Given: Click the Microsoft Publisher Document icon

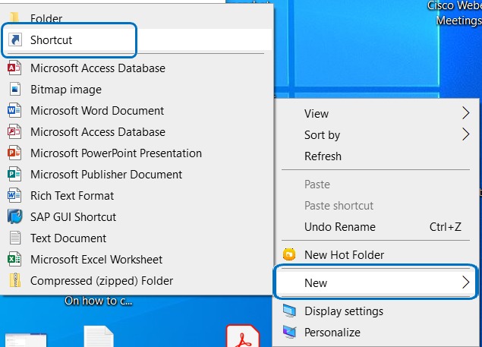Looking at the screenshot, I should [14, 175].
